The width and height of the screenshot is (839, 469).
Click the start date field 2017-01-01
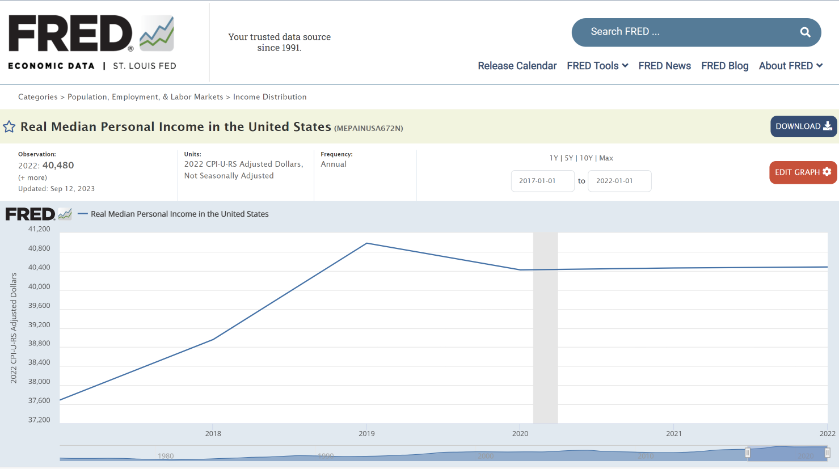[x=542, y=181]
